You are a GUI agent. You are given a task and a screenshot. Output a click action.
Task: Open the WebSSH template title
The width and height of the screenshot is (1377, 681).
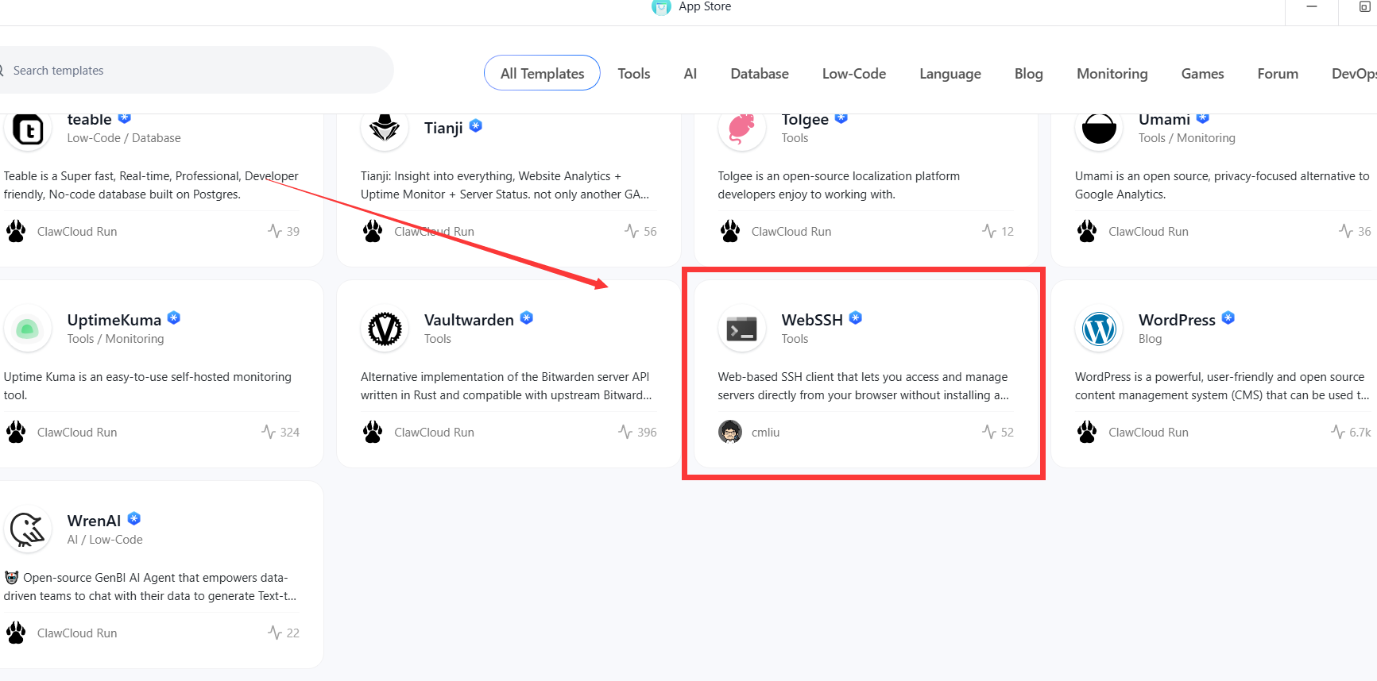(x=811, y=320)
